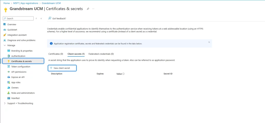The width and height of the screenshot is (265, 123).
Task: Click the Integration assistant rocket icon
Action: click(x=5, y=35)
